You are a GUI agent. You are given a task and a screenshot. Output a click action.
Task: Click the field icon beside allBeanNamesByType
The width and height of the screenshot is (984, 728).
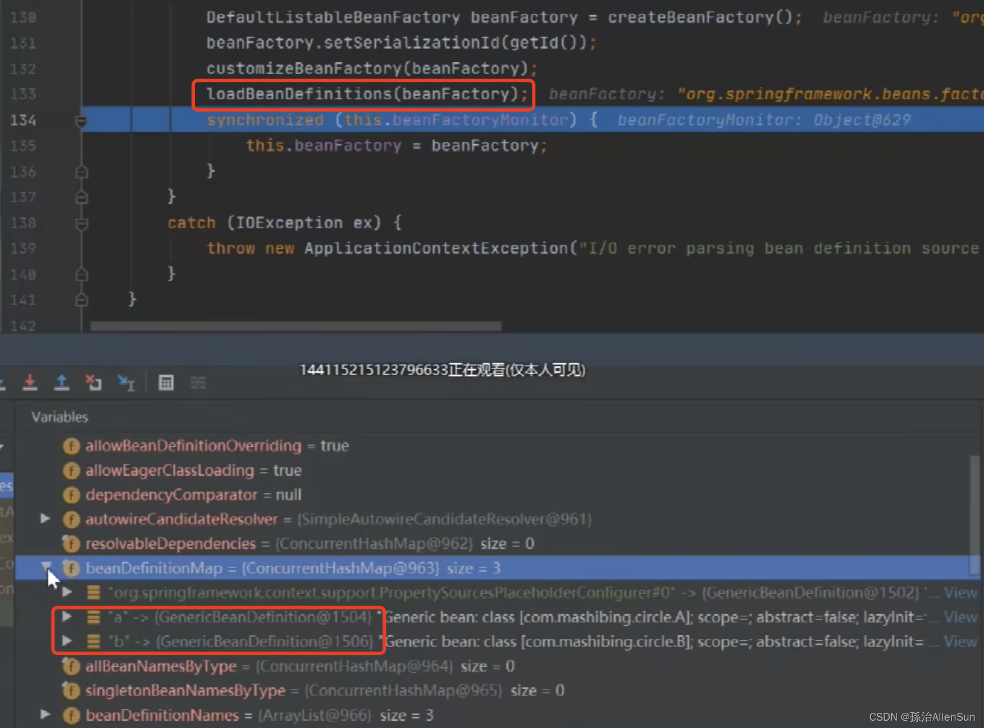coord(71,666)
